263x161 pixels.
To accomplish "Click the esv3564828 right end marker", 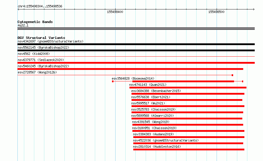I will tap(243, 81).
